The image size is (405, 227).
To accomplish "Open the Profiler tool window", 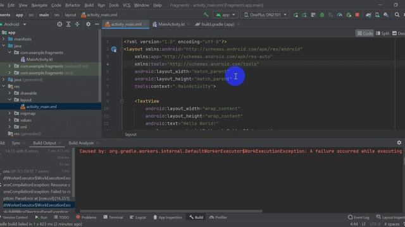I will point(218,218).
